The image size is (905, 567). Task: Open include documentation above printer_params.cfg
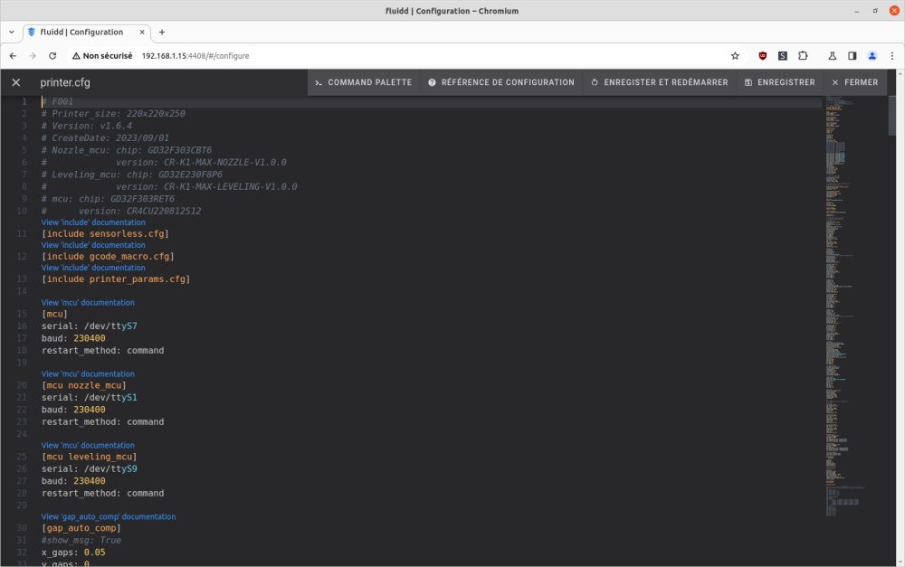point(93,268)
